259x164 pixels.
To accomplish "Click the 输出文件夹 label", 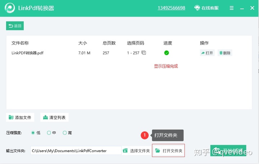I will coord(16,151).
